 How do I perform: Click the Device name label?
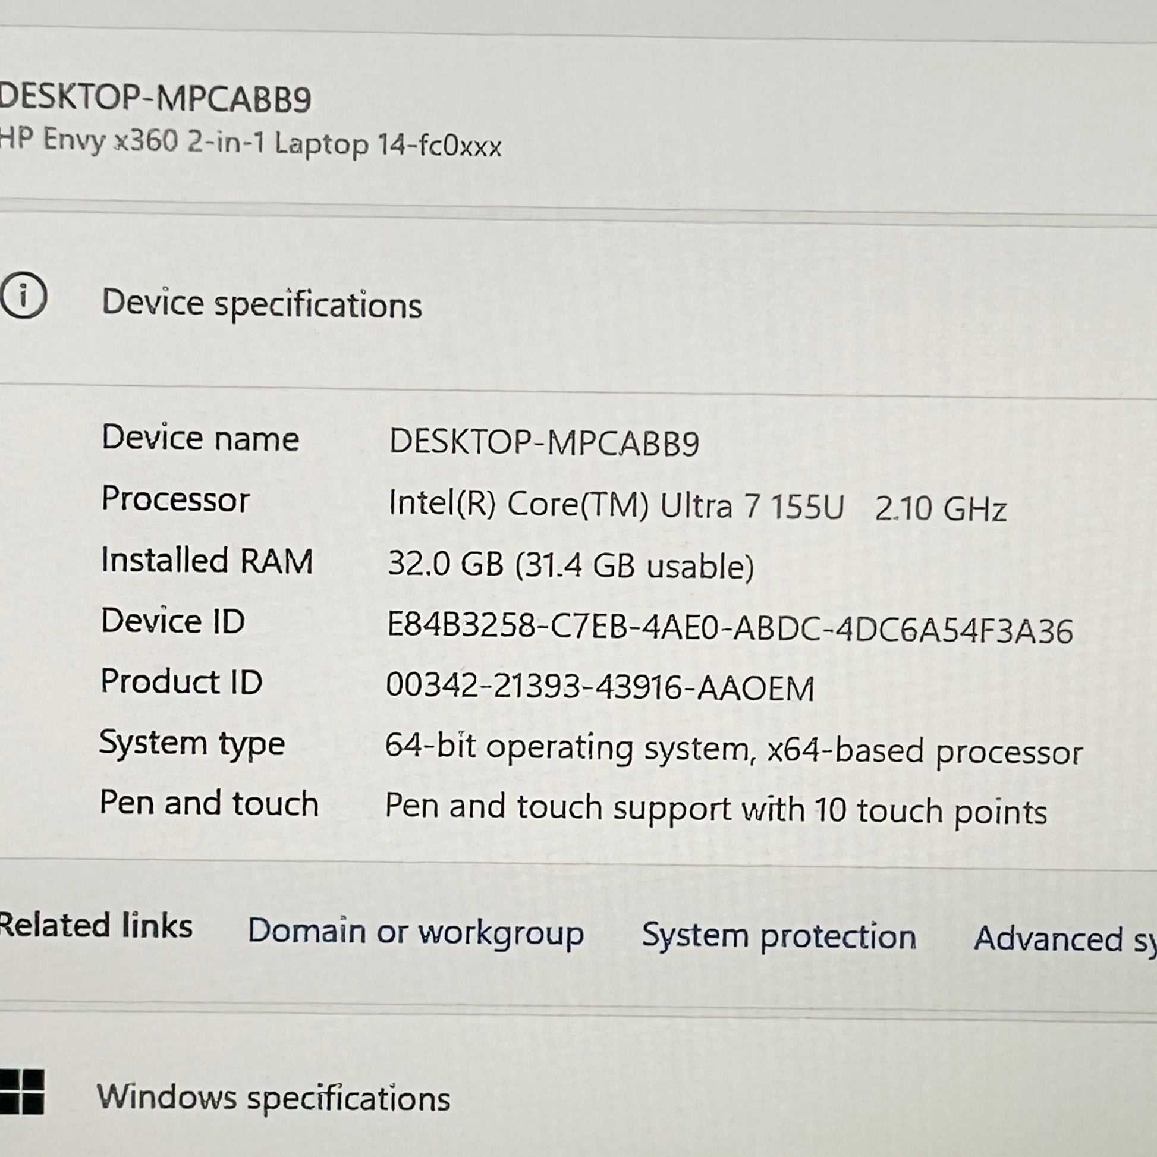tap(200, 438)
